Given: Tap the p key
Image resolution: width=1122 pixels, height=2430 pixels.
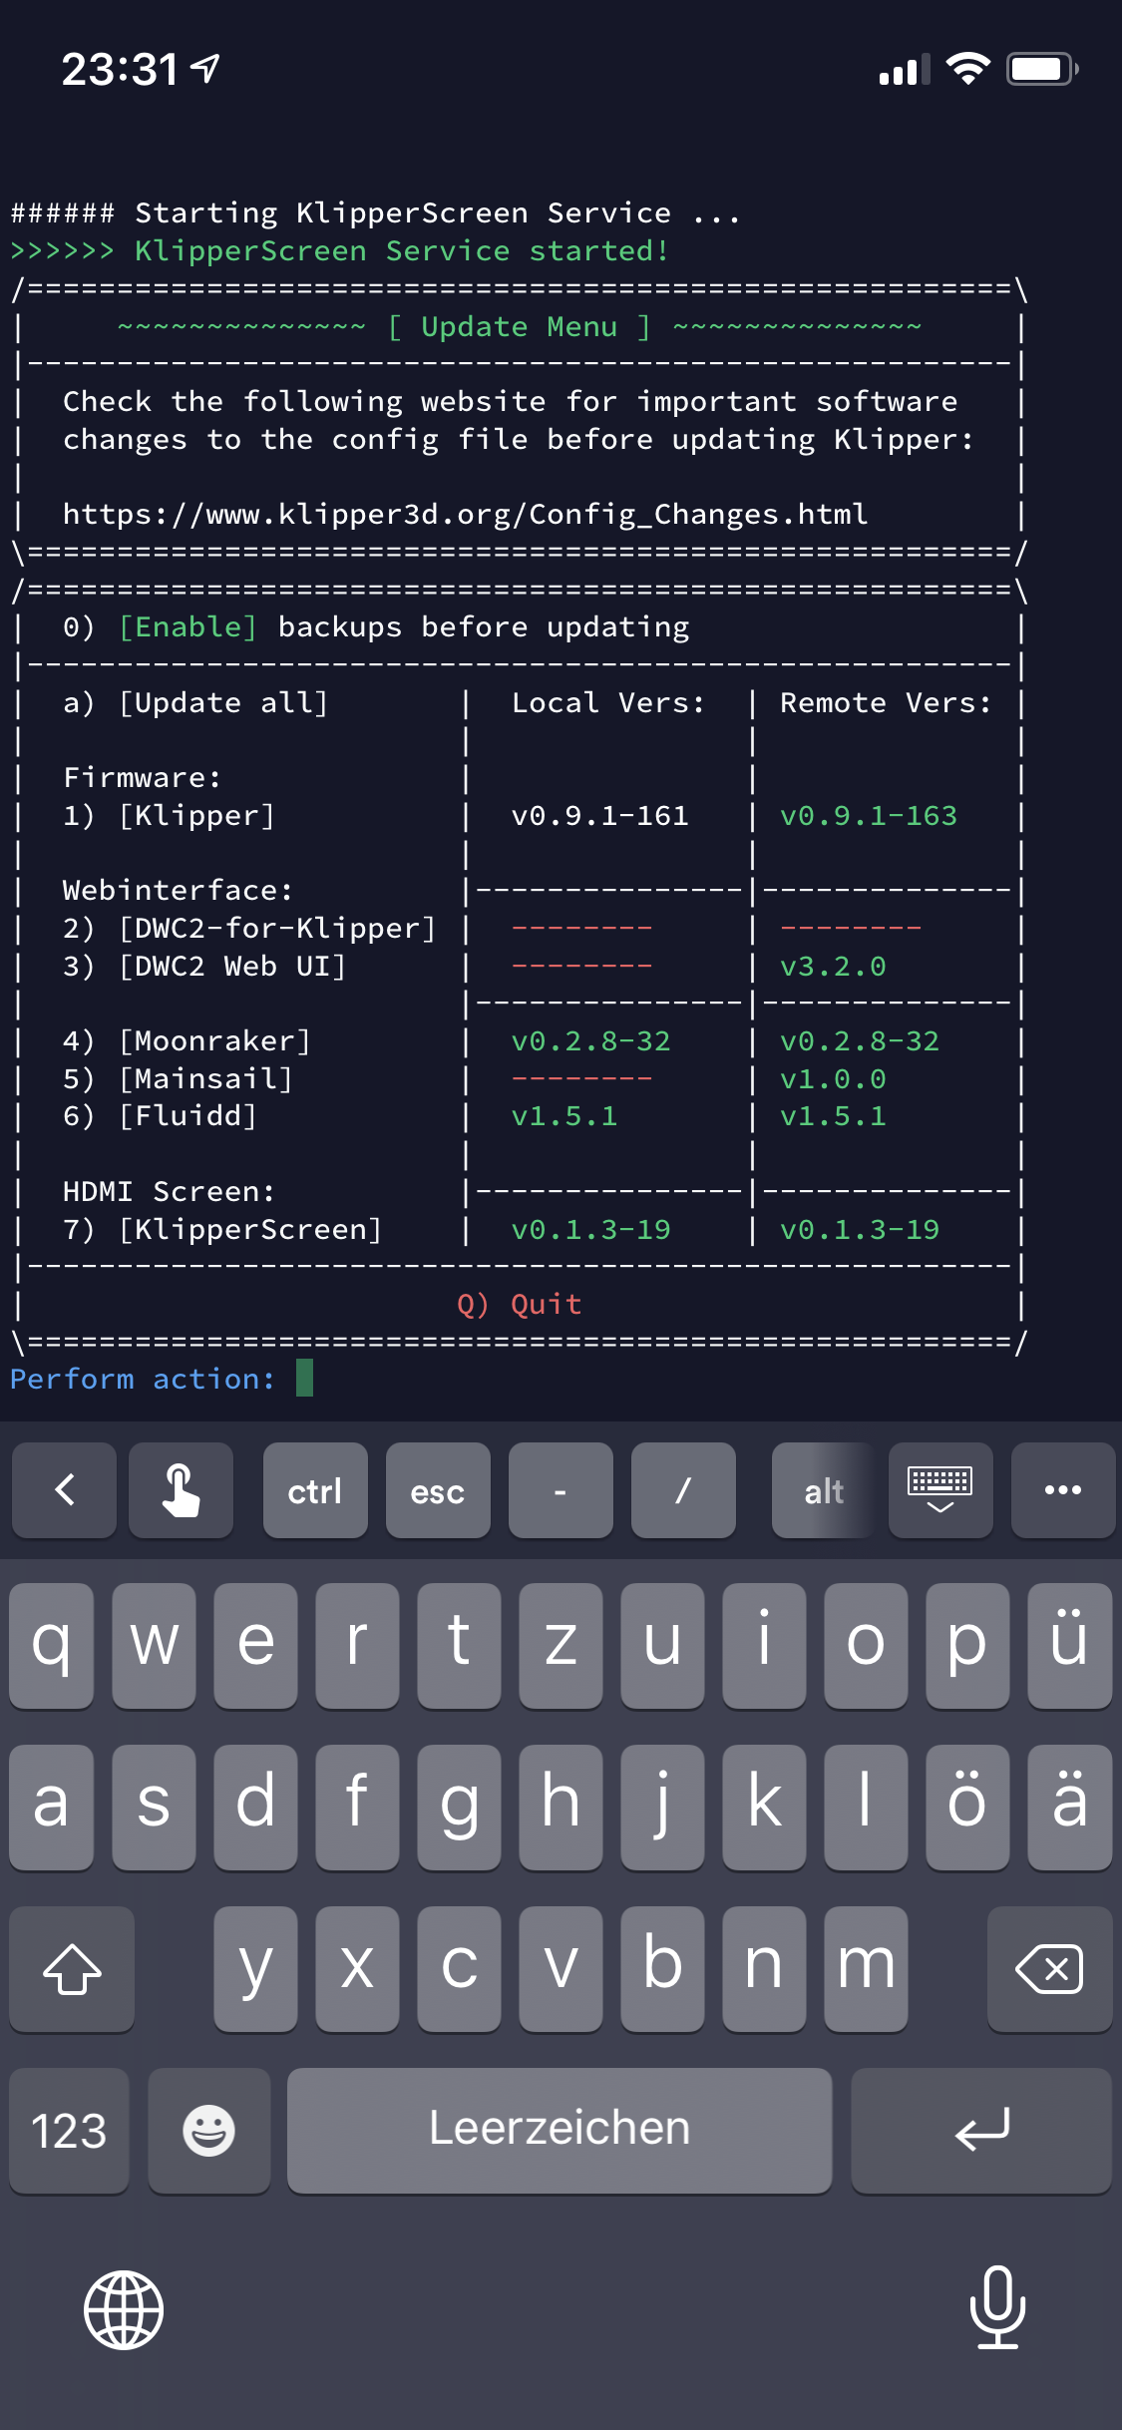Looking at the screenshot, I should (x=967, y=1646).
